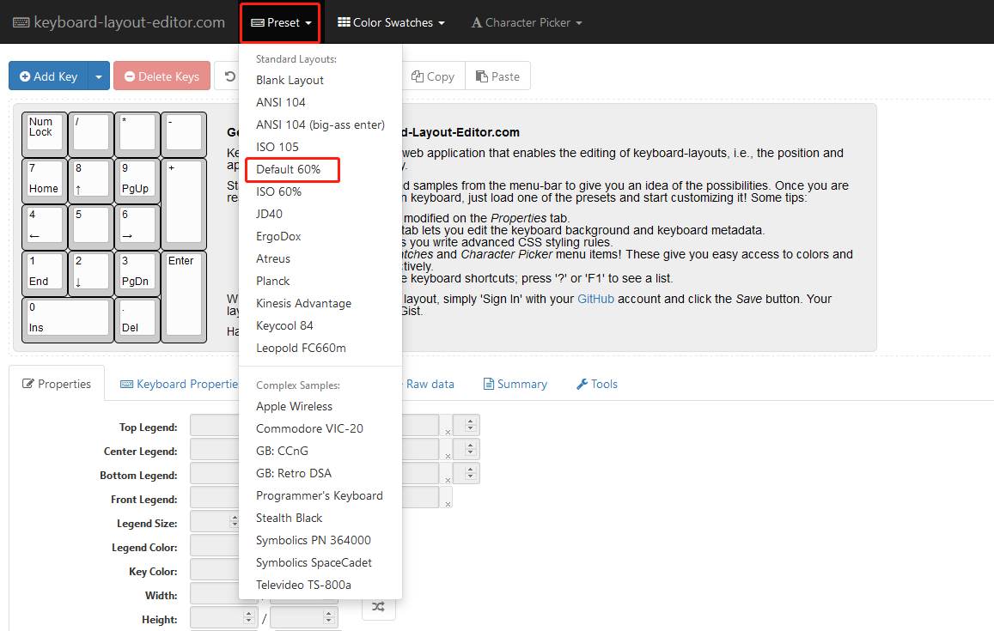Open the Character Picker menu
Viewport: 994px width, 631px height.
pyautogui.click(x=526, y=23)
